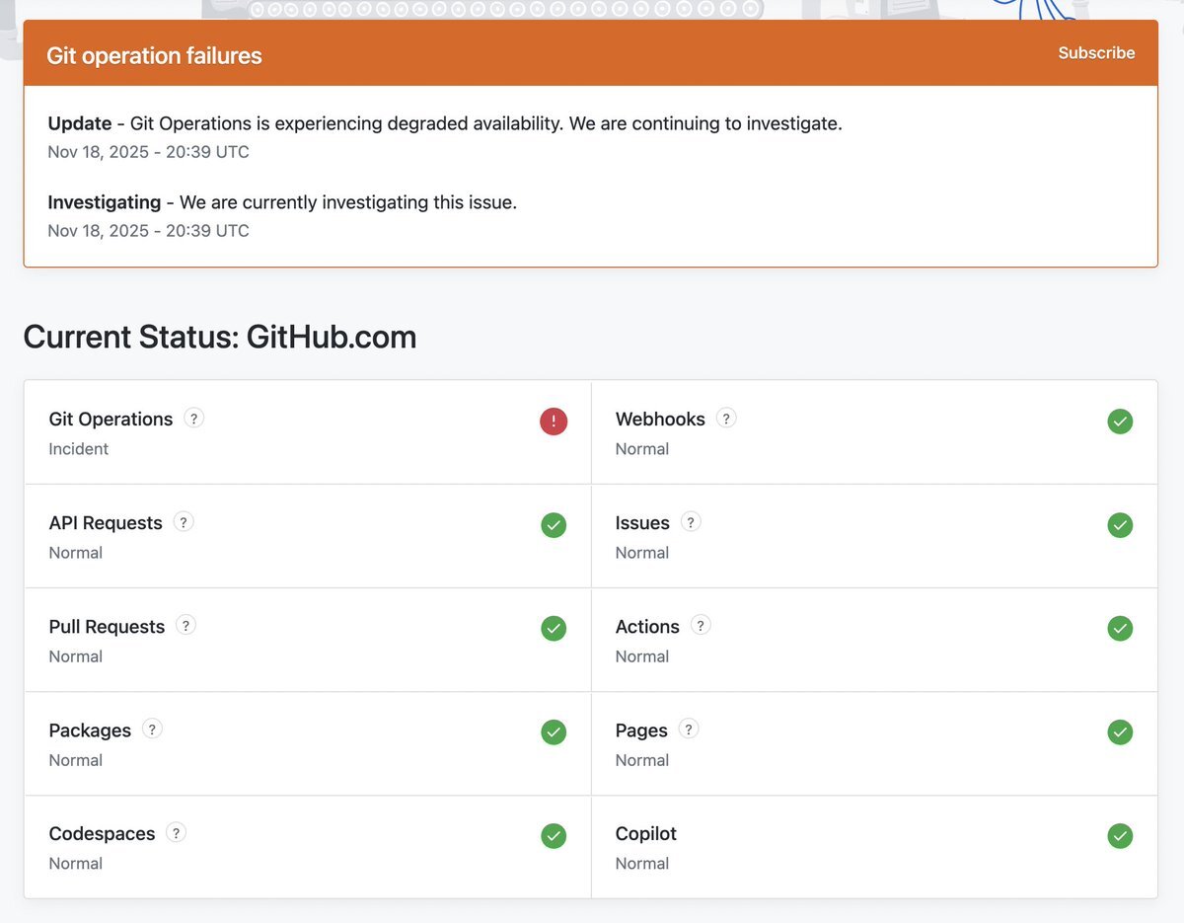This screenshot has height=923, width=1184.
Task: Show the Actions help tooltip icon
Action: pos(701,626)
